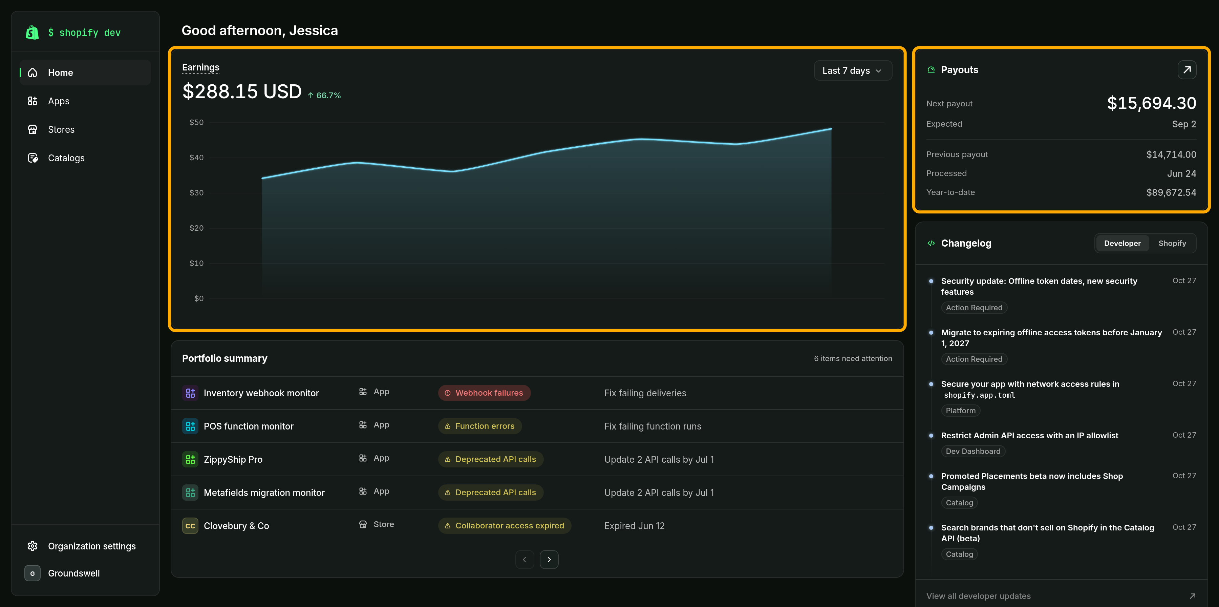The height and width of the screenshot is (607, 1219).
Task: Open Payouts with the arrow icon button
Action: (x=1187, y=69)
